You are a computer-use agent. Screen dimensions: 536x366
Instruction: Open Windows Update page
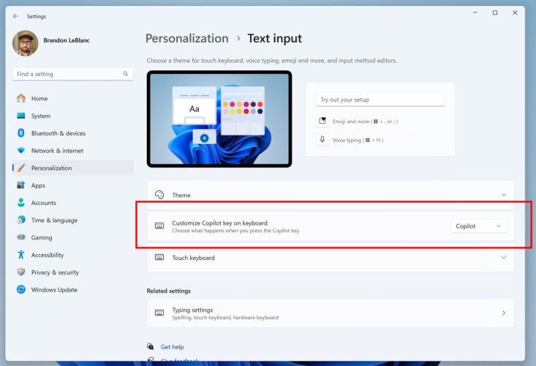coord(54,290)
